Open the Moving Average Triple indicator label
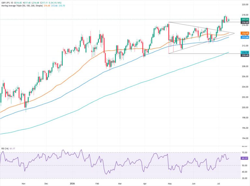The height and width of the screenshot is (186, 250). [x=22, y=6]
